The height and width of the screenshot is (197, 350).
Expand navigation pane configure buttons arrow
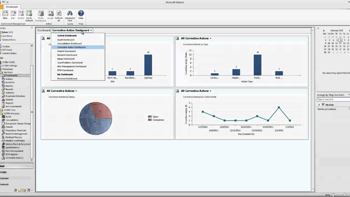tap(32, 190)
